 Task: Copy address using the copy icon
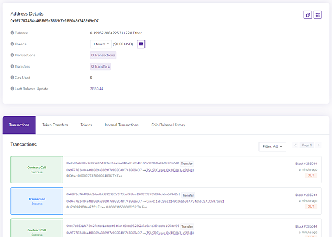coord(308,14)
